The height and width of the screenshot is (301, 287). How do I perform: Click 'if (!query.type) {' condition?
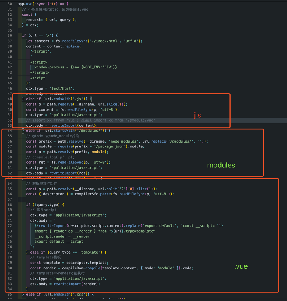tap(45, 205)
